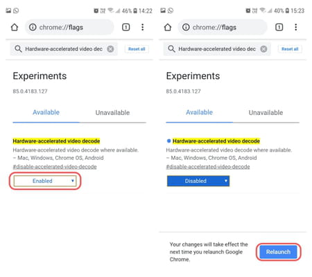Switch to Unavailable tab in left screenshot

pos(112,113)
